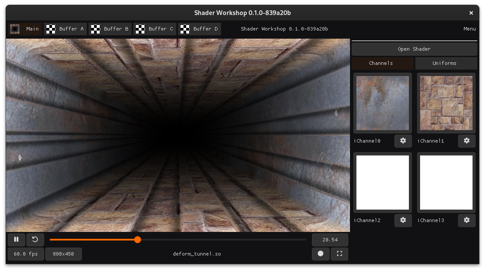The height and width of the screenshot is (271, 485).
Task: Reset the shader time with the restart icon
Action: pyautogui.click(x=35, y=240)
